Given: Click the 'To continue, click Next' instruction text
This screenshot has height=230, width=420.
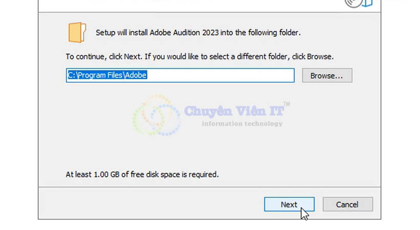Looking at the screenshot, I should pos(200,57).
